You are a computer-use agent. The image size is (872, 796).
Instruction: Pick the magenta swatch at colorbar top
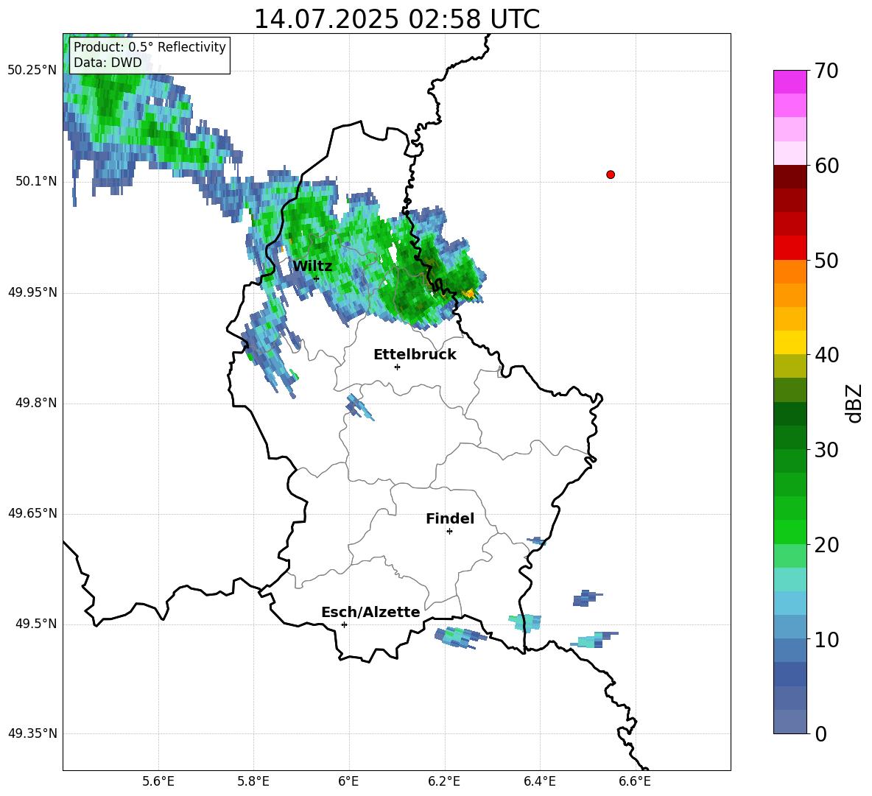point(790,82)
